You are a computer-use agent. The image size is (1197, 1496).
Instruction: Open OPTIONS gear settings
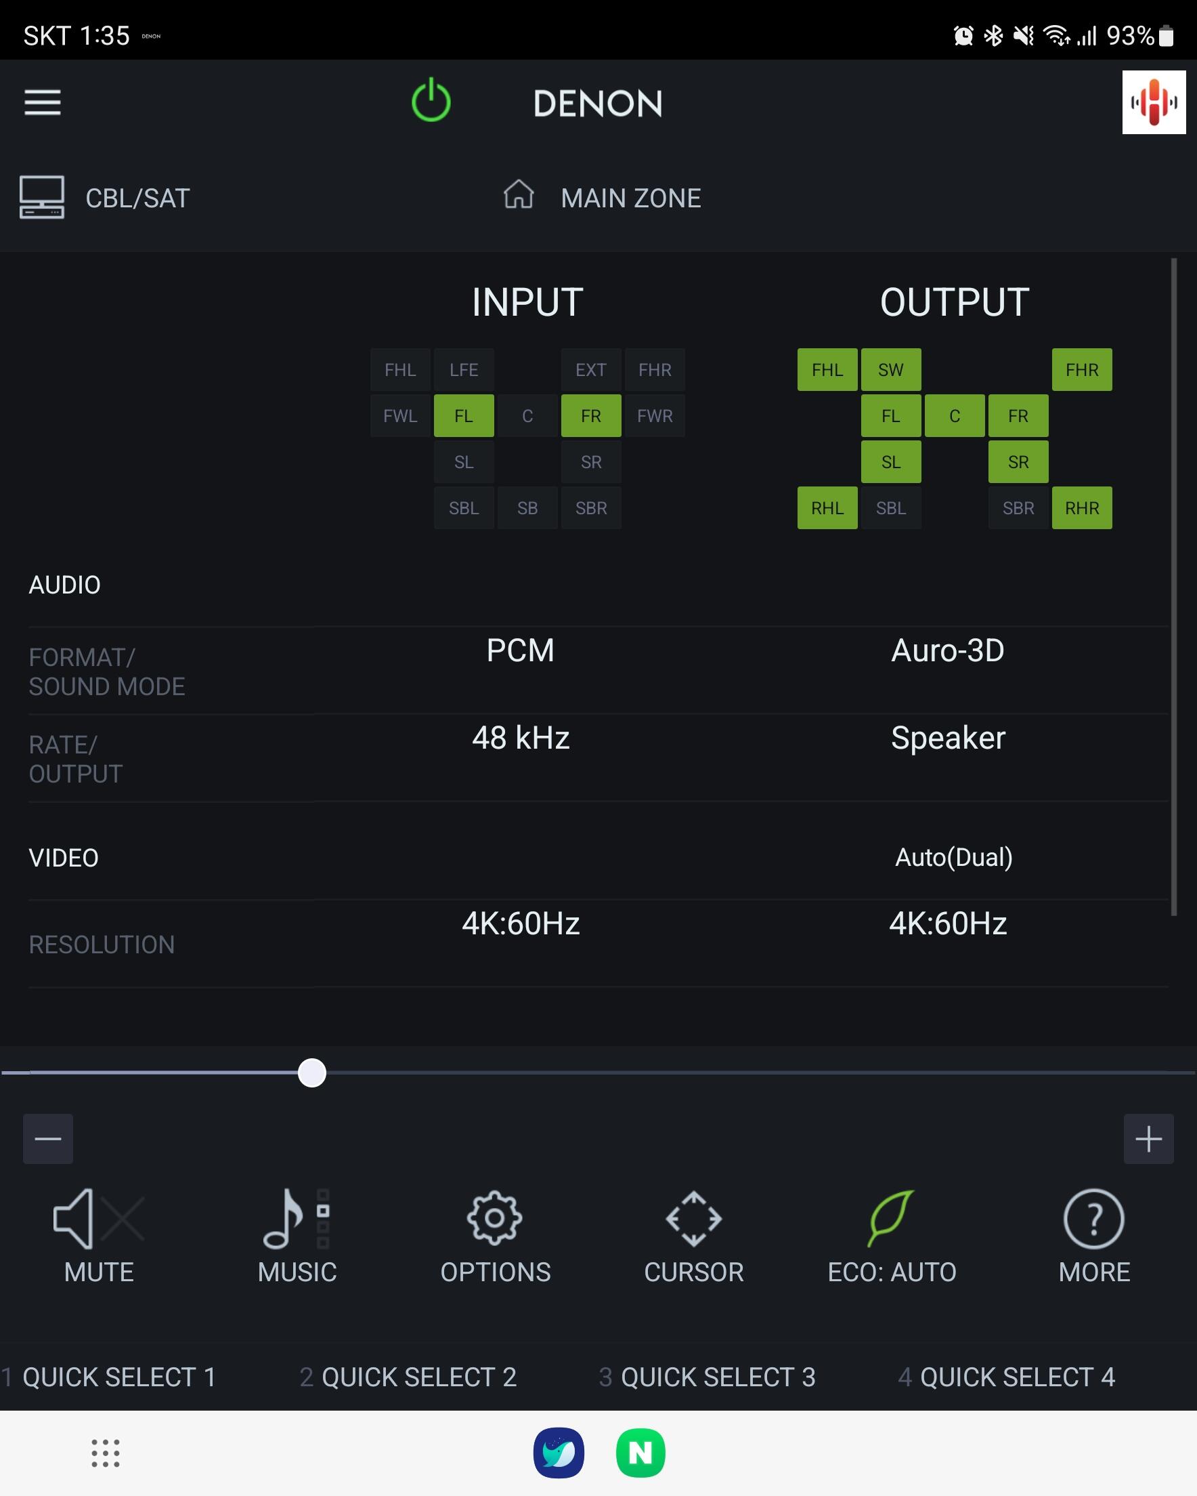pyautogui.click(x=495, y=1235)
